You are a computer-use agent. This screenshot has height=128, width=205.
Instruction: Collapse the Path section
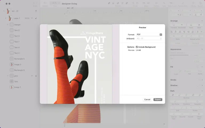click(x=202, y=91)
